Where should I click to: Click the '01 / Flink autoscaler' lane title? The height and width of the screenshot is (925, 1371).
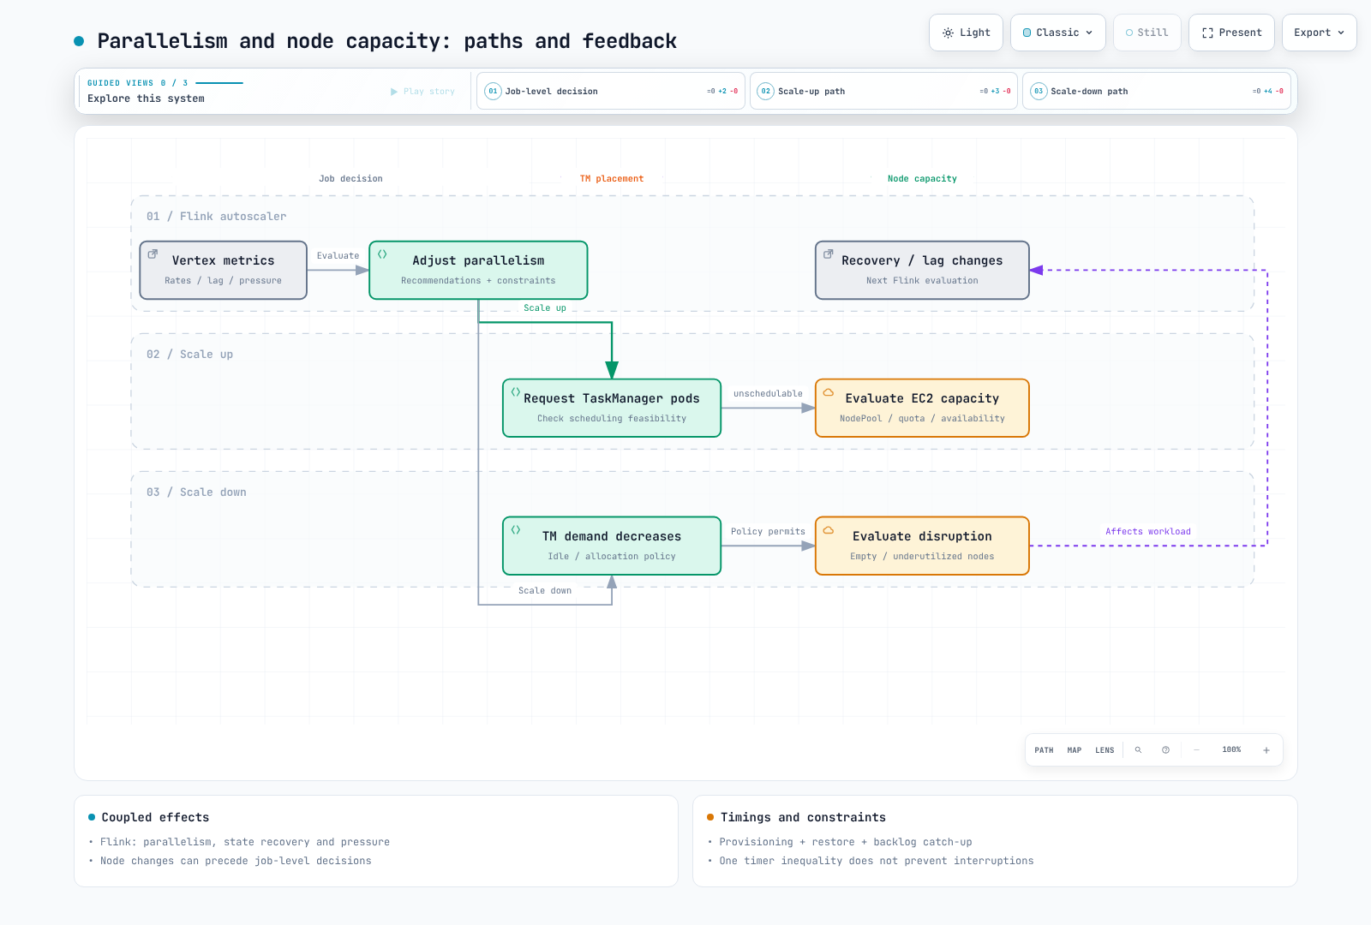coord(216,217)
